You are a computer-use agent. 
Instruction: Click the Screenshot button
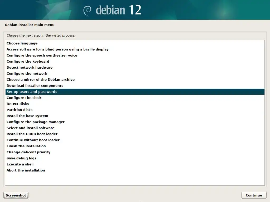pyautogui.click(x=16, y=195)
